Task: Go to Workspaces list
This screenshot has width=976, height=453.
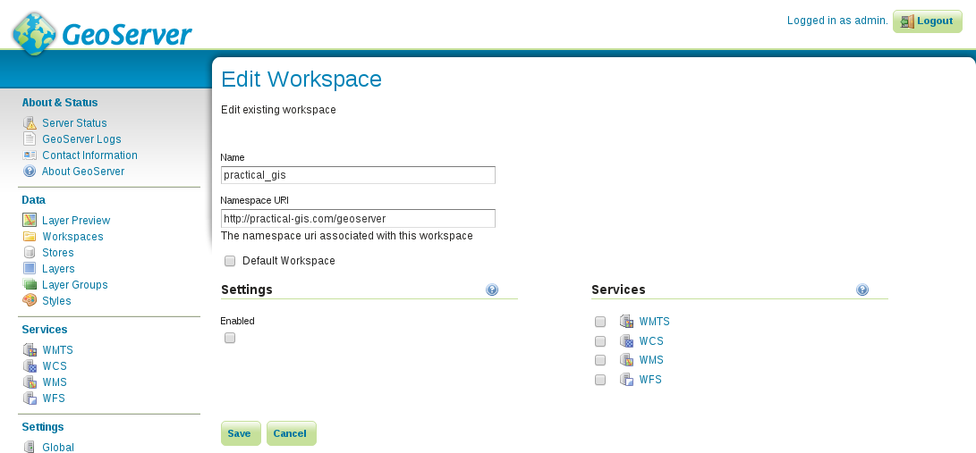Action: pos(72,237)
